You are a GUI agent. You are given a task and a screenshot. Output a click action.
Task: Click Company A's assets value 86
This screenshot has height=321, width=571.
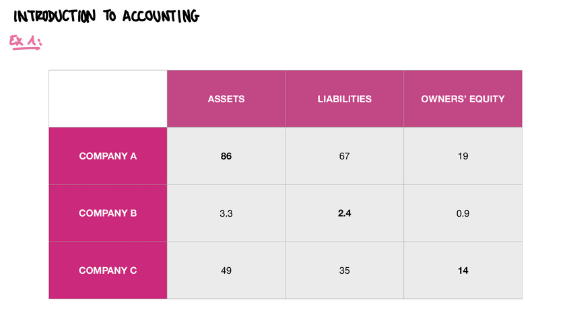(x=226, y=156)
